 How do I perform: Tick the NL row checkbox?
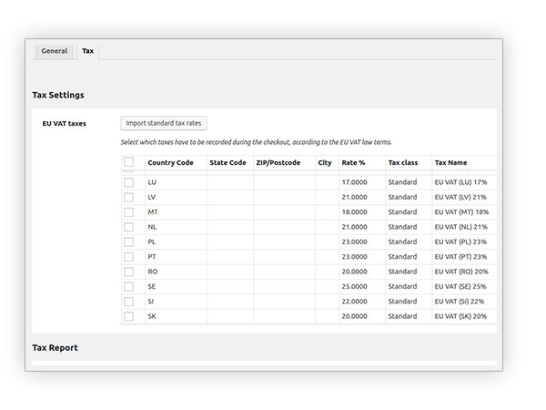coord(129,227)
